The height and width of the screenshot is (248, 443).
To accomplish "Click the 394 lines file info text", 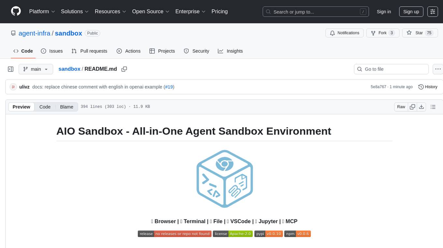I will point(115,107).
